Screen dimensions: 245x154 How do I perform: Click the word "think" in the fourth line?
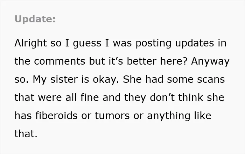click(190, 97)
